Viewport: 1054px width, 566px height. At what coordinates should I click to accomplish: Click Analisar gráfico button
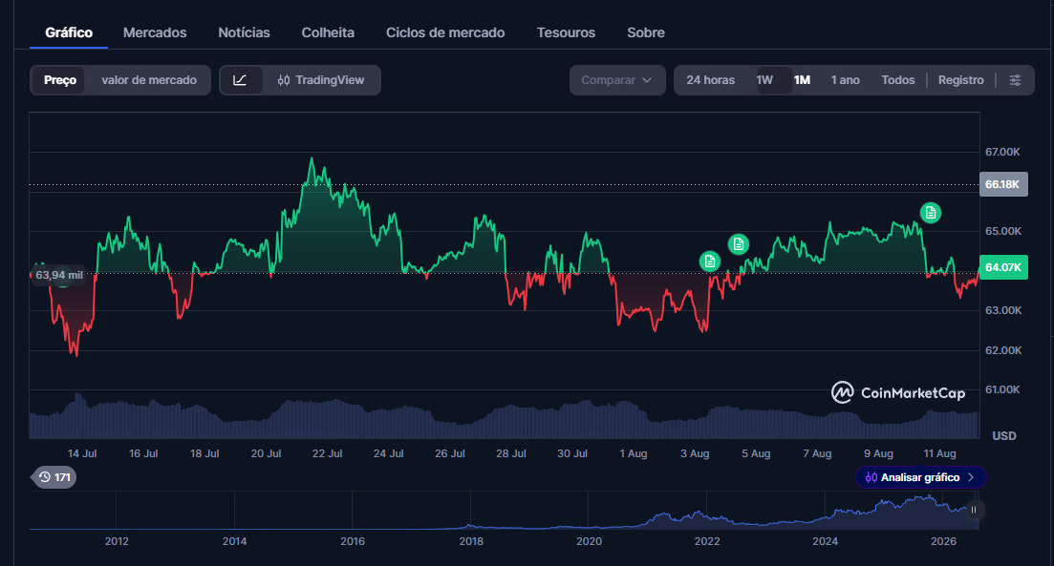tap(920, 477)
